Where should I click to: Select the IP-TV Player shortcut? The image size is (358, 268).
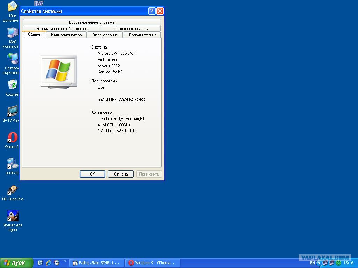tap(12, 111)
